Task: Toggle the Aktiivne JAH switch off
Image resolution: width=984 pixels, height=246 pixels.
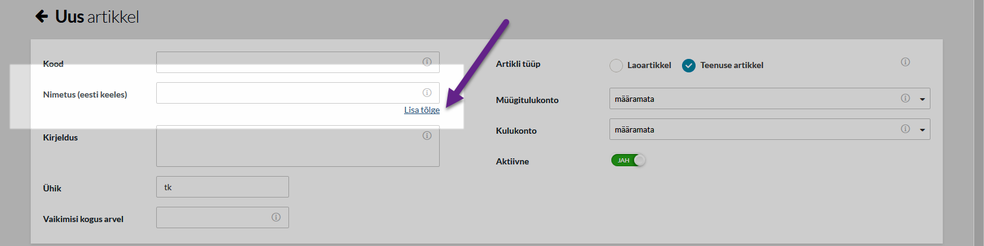Action: pos(629,160)
